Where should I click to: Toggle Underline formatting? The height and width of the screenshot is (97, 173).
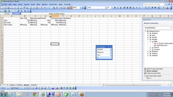pos(121,8)
